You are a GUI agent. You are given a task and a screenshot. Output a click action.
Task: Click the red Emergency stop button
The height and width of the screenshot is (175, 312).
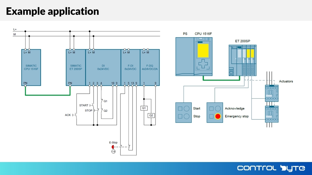tap(218, 116)
